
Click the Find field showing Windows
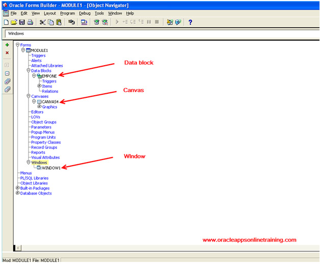pyautogui.click(x=162, y=34)
